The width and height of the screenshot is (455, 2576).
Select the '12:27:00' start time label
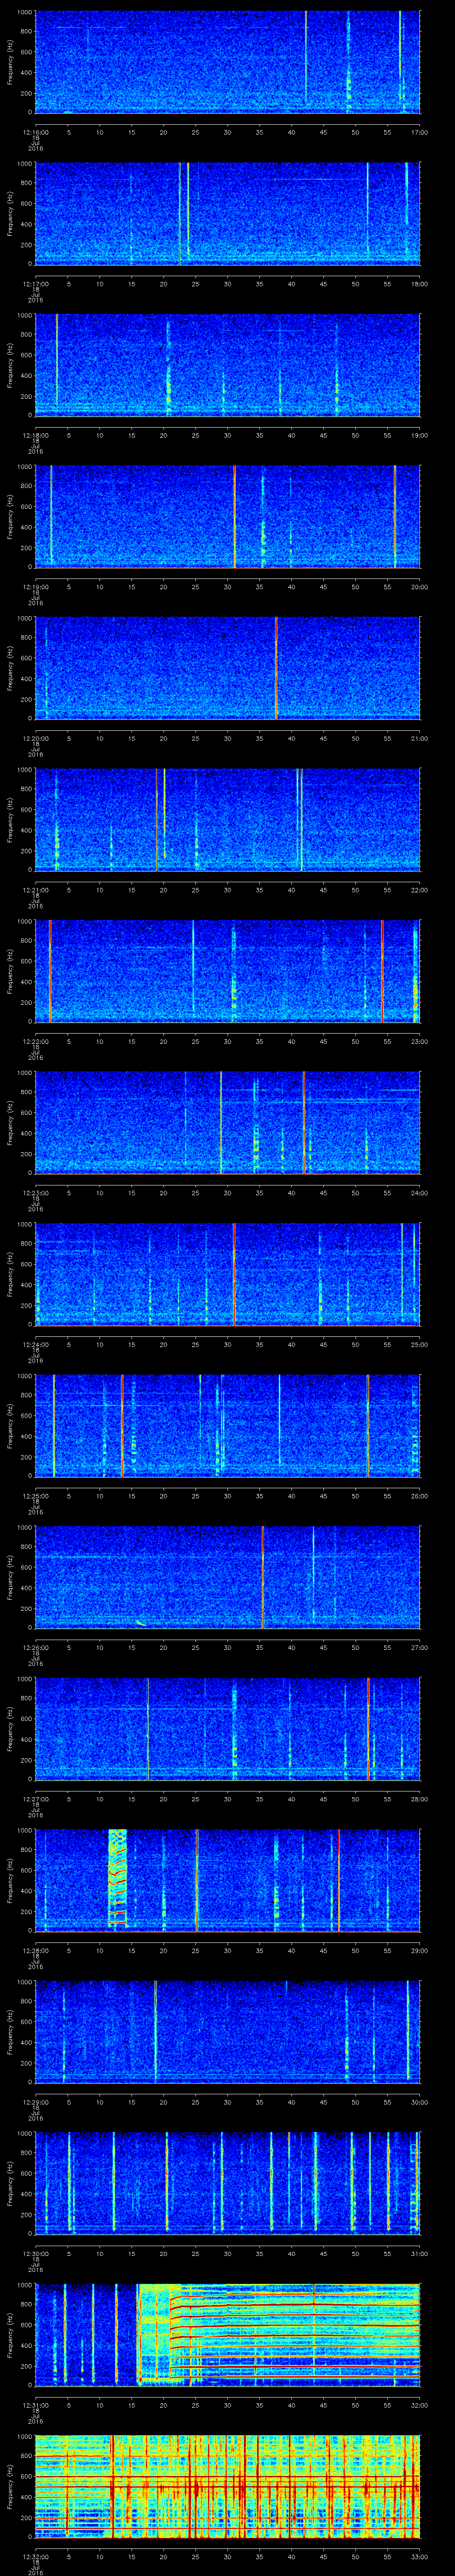[x=35, y=1798]
